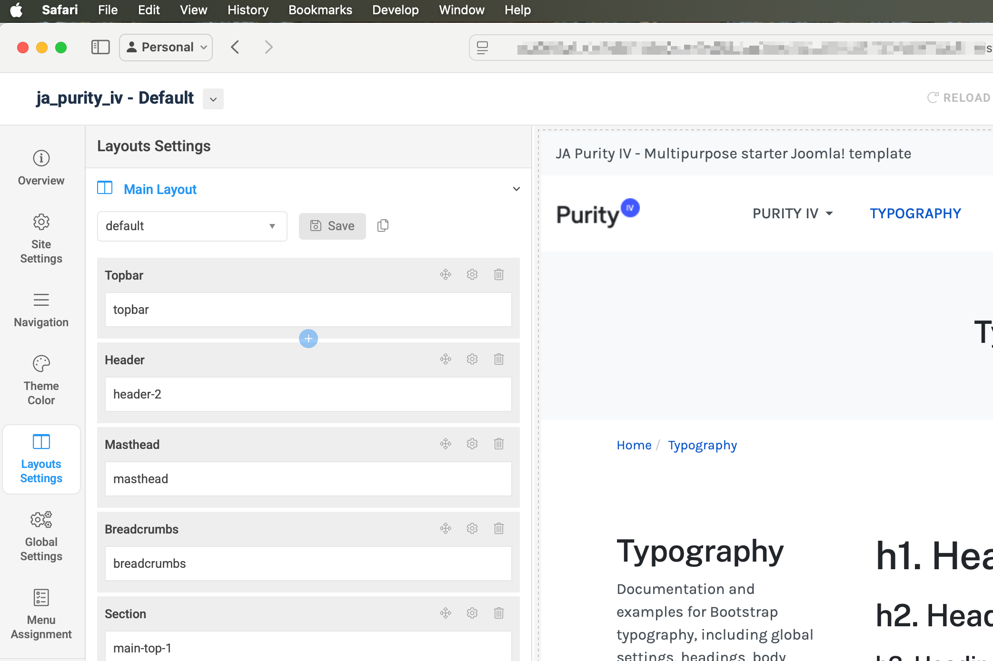The image size is (993, 661).
Task: Open the Global Settings panel
Action: [41, 536]
